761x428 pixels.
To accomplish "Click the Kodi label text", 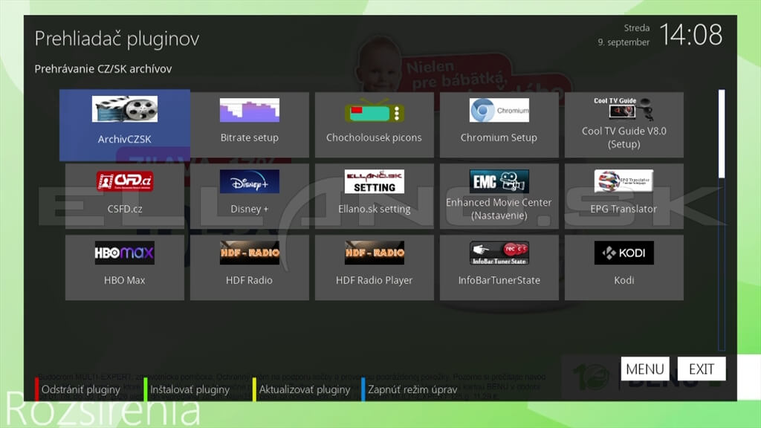I will [x=624, y=280].
